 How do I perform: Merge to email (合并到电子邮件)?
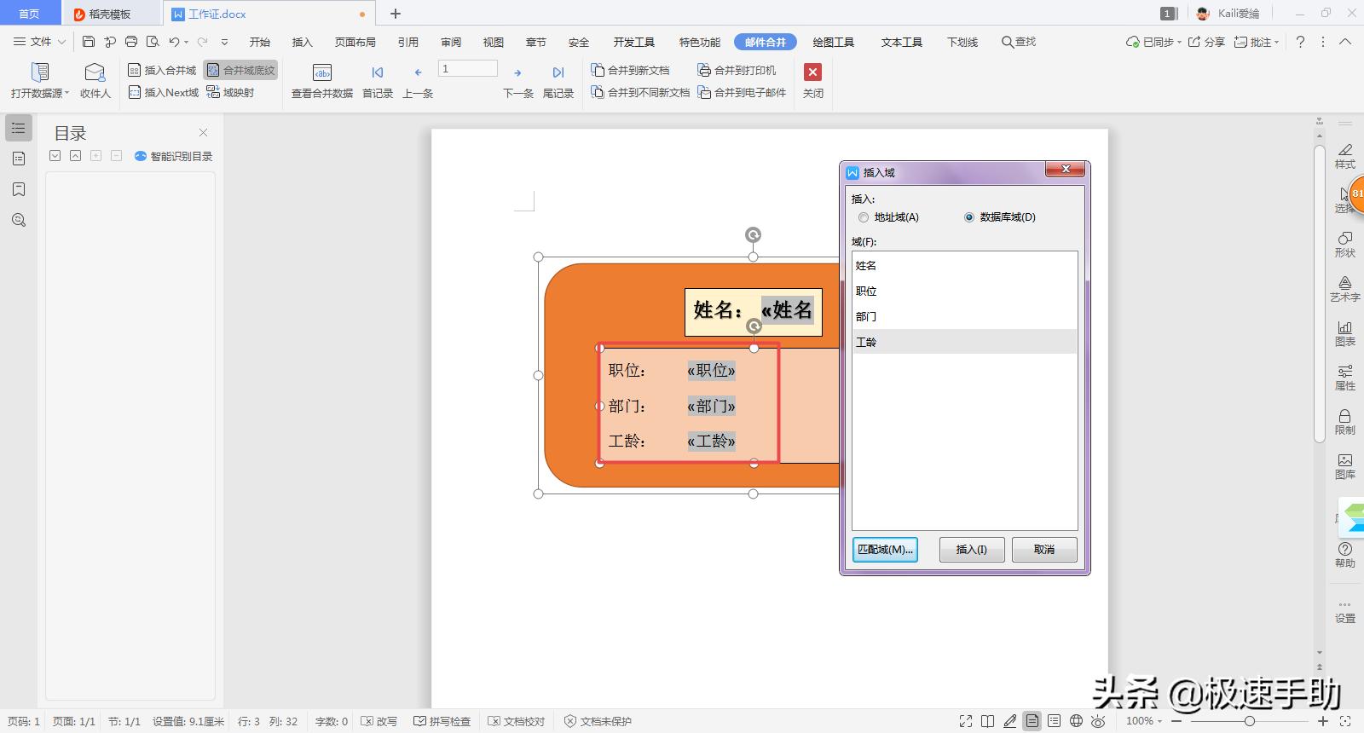click(742, 92)
